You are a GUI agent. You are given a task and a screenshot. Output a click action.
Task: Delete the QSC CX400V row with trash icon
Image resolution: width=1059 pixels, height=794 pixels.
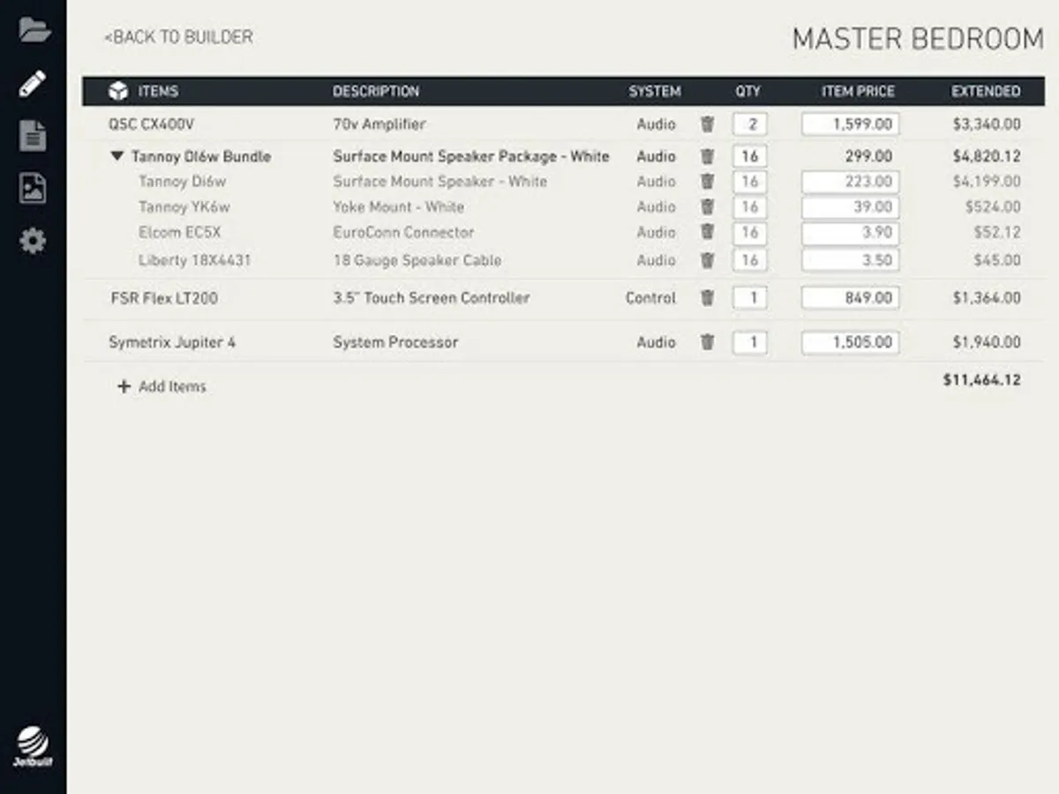pos(707,124)
